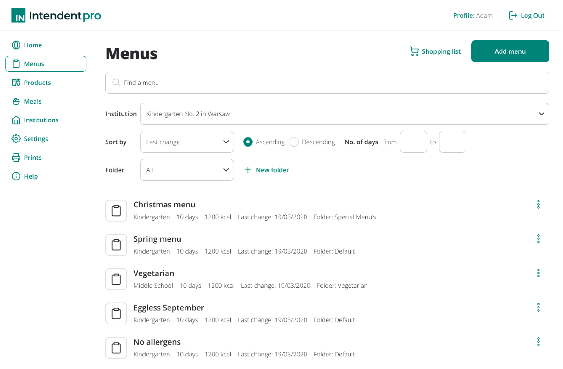Viewport: 563px width, 369px height.
Task: Click the Menus clipboard sidebar icon
Action: coord(16,64)
